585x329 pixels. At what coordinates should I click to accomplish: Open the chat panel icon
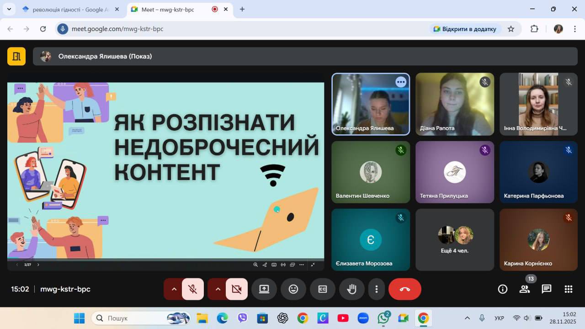[546, 289]
